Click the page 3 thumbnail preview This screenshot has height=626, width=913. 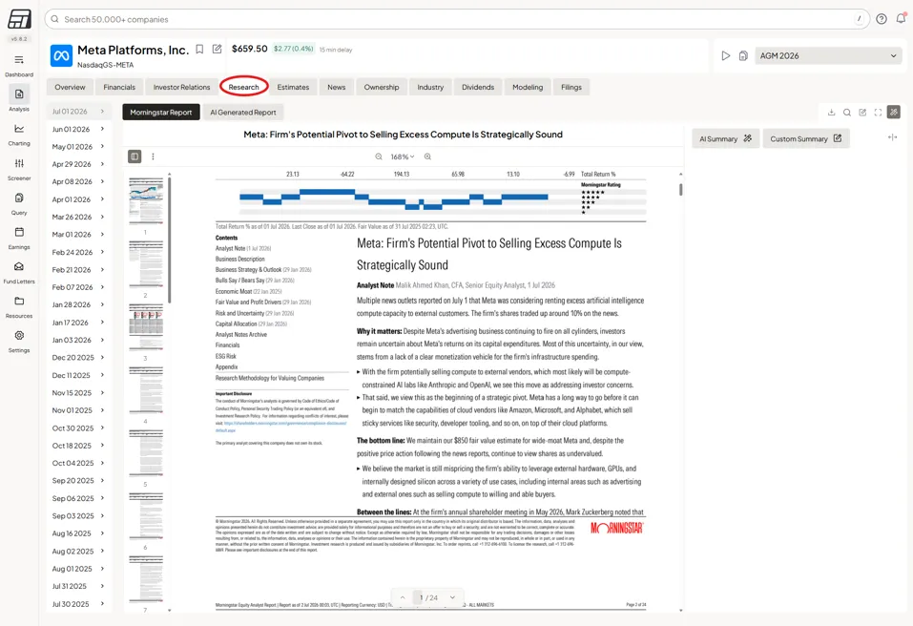click(146, 326)
